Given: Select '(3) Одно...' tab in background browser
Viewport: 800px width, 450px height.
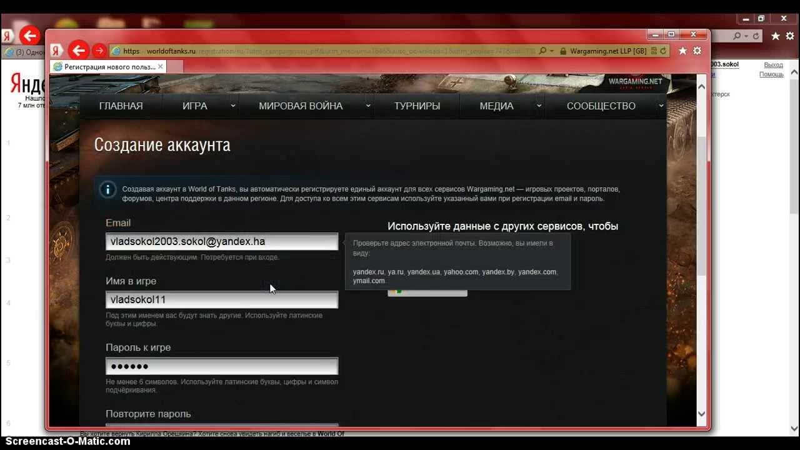Looking at the screenshot, I should (23, 52).
